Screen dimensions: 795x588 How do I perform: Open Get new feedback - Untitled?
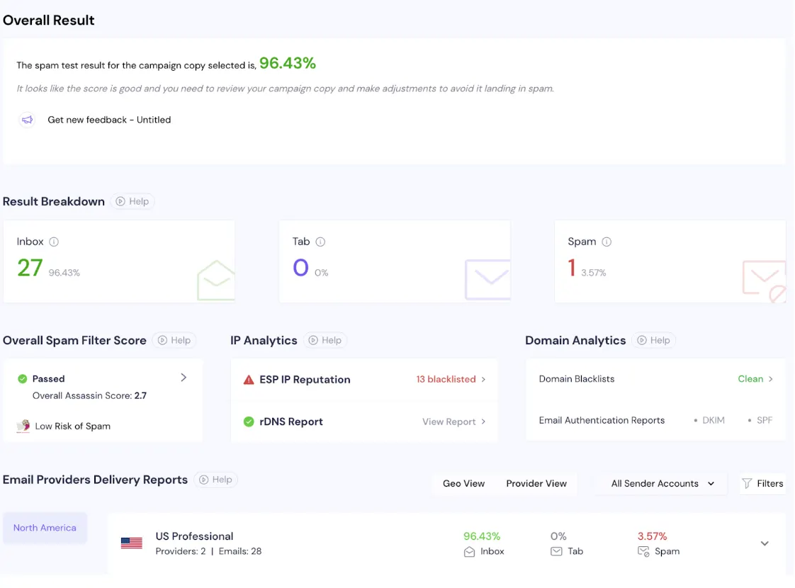[x=109, y=120]
